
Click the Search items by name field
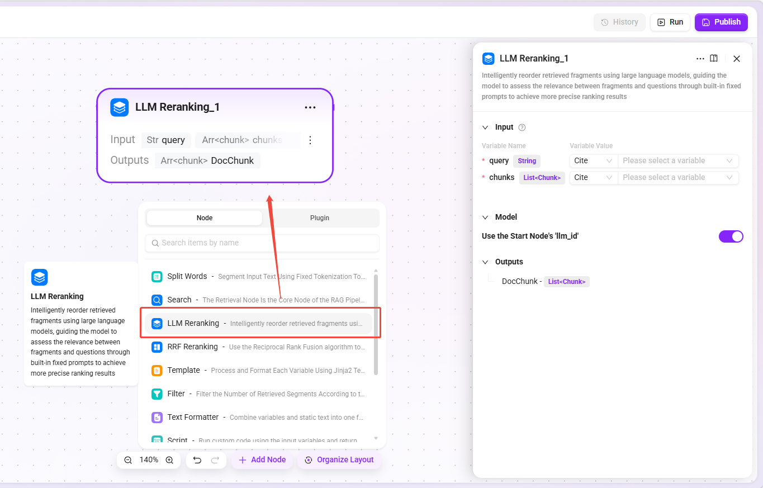[262, 243]
